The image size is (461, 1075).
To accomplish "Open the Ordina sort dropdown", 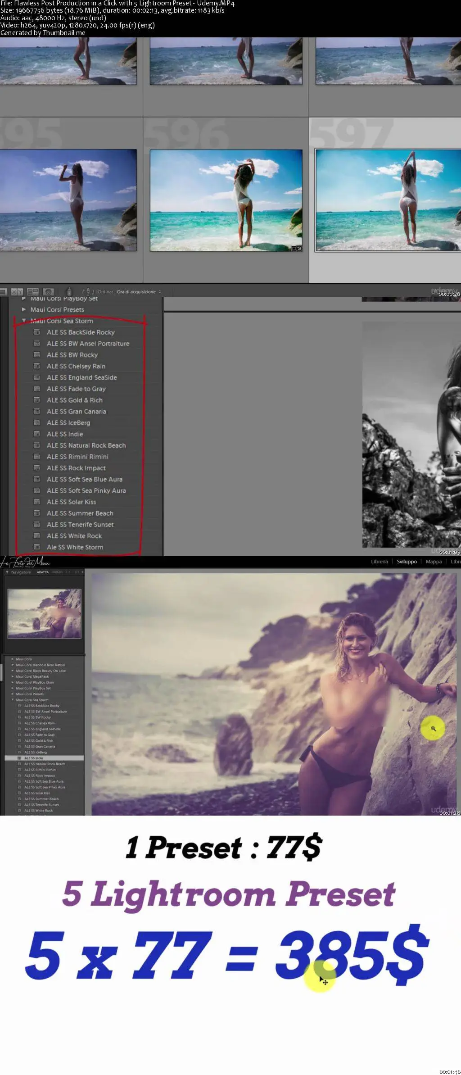I will pos(139,292).
